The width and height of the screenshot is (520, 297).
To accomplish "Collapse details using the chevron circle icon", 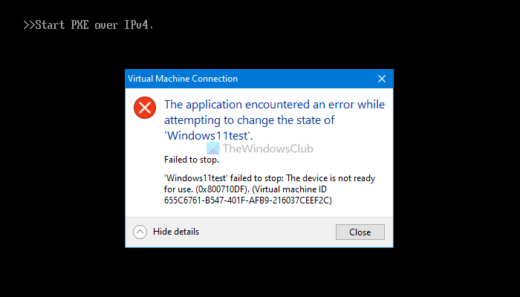I will click(140, 232).
